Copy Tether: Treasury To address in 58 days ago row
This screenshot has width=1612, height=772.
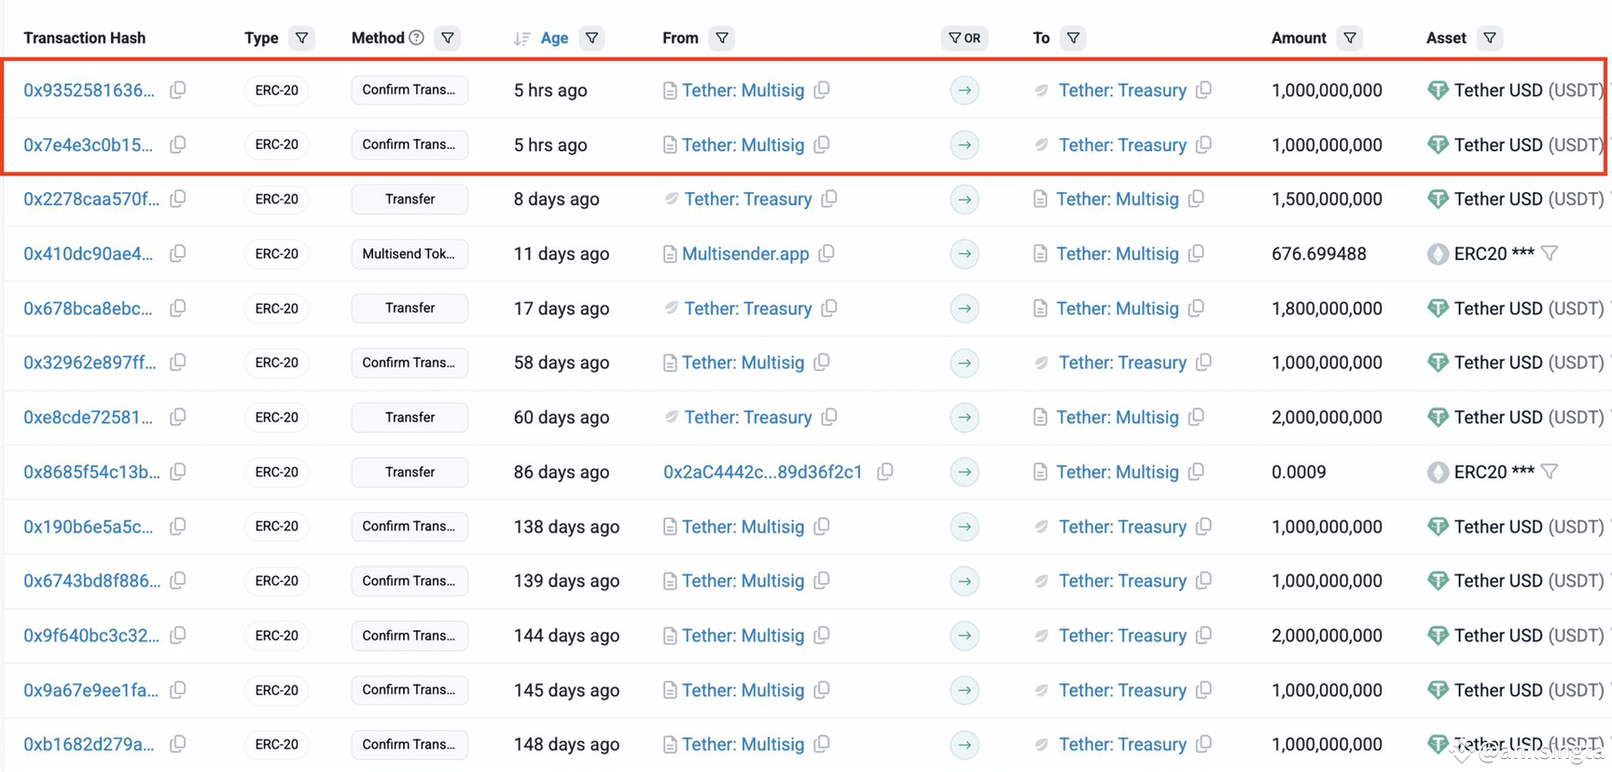(x=1203, y=362)
